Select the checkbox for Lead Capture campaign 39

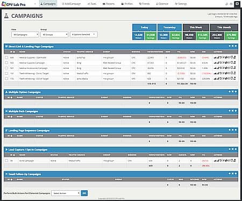6,161
